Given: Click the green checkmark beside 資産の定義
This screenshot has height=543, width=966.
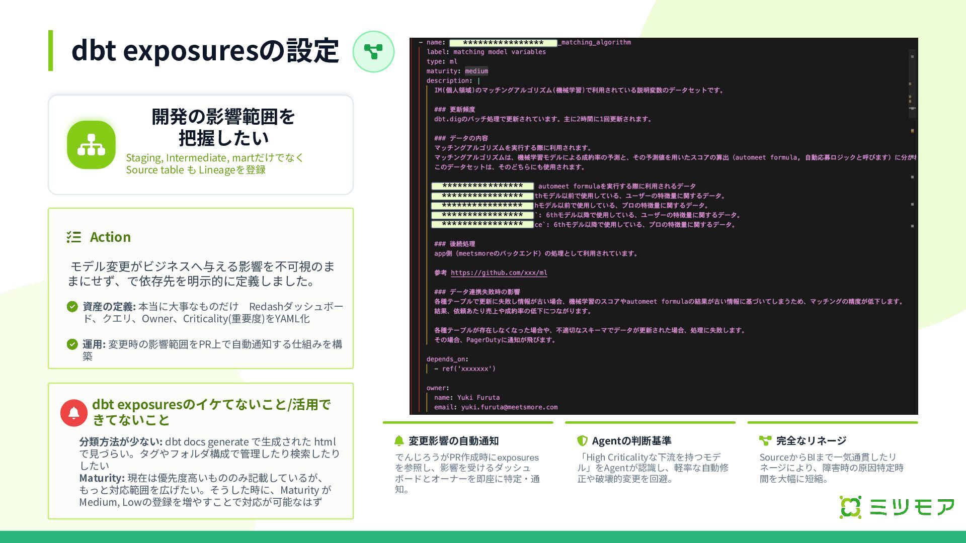Looking at the screenshot, I should (72, 307).
